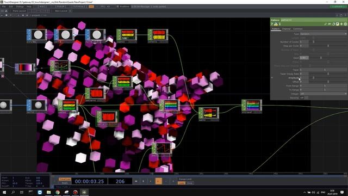
Task: Click the square icon in path bar
Action: (x=6, y=15)
